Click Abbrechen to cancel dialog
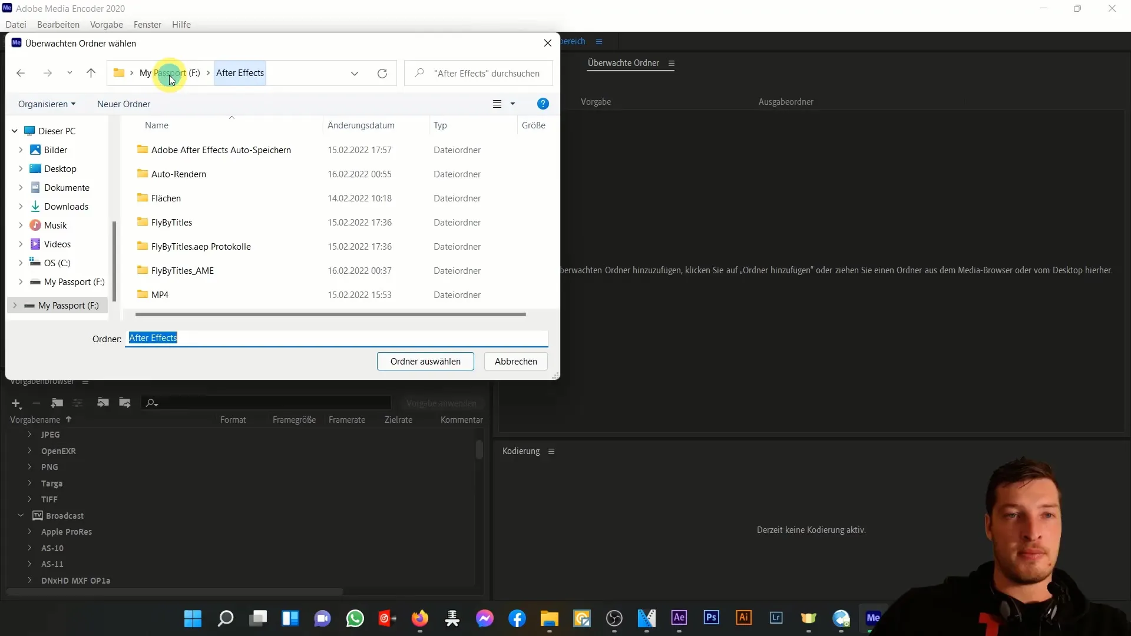 [x=516, y=361]
